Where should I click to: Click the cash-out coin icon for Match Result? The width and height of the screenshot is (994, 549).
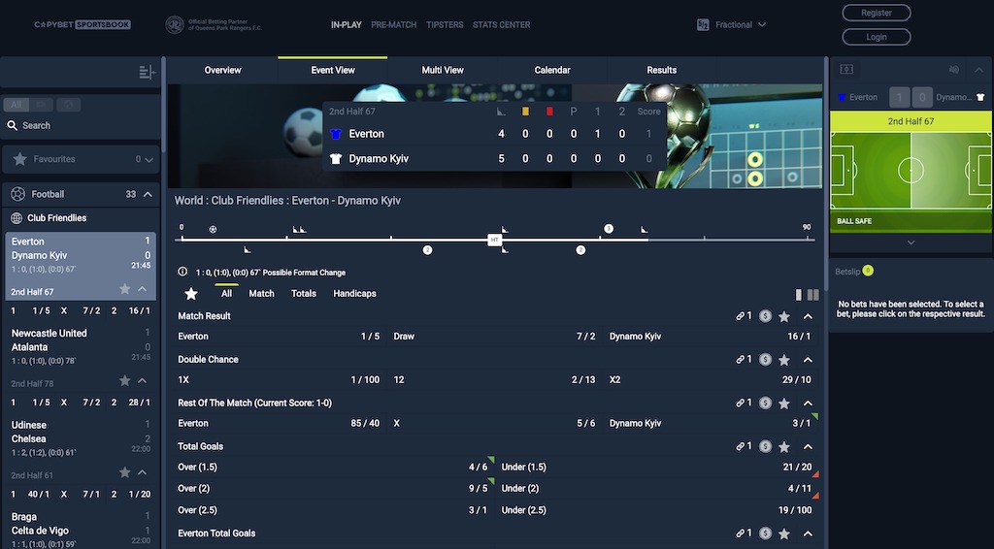[765, 316]
